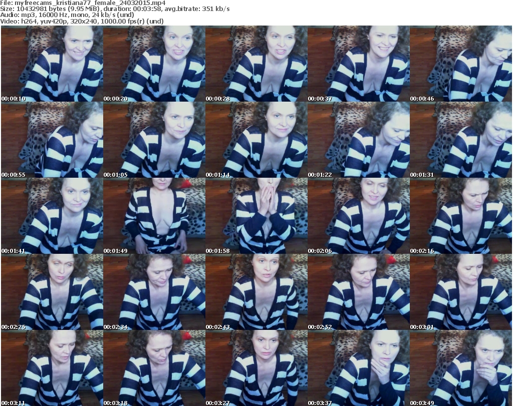513x406 pixels.
Task: Click the Audio mp3 info line
Action: pos(67,15)
